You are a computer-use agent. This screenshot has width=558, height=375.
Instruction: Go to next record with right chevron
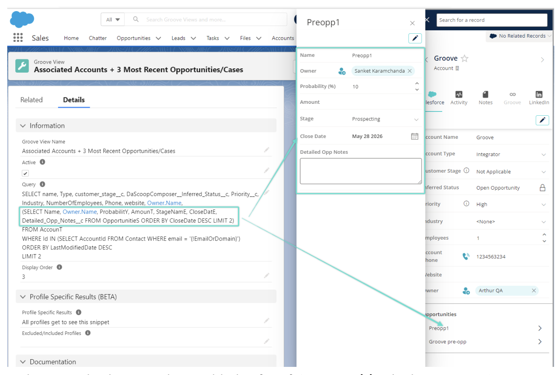(543, 60)
